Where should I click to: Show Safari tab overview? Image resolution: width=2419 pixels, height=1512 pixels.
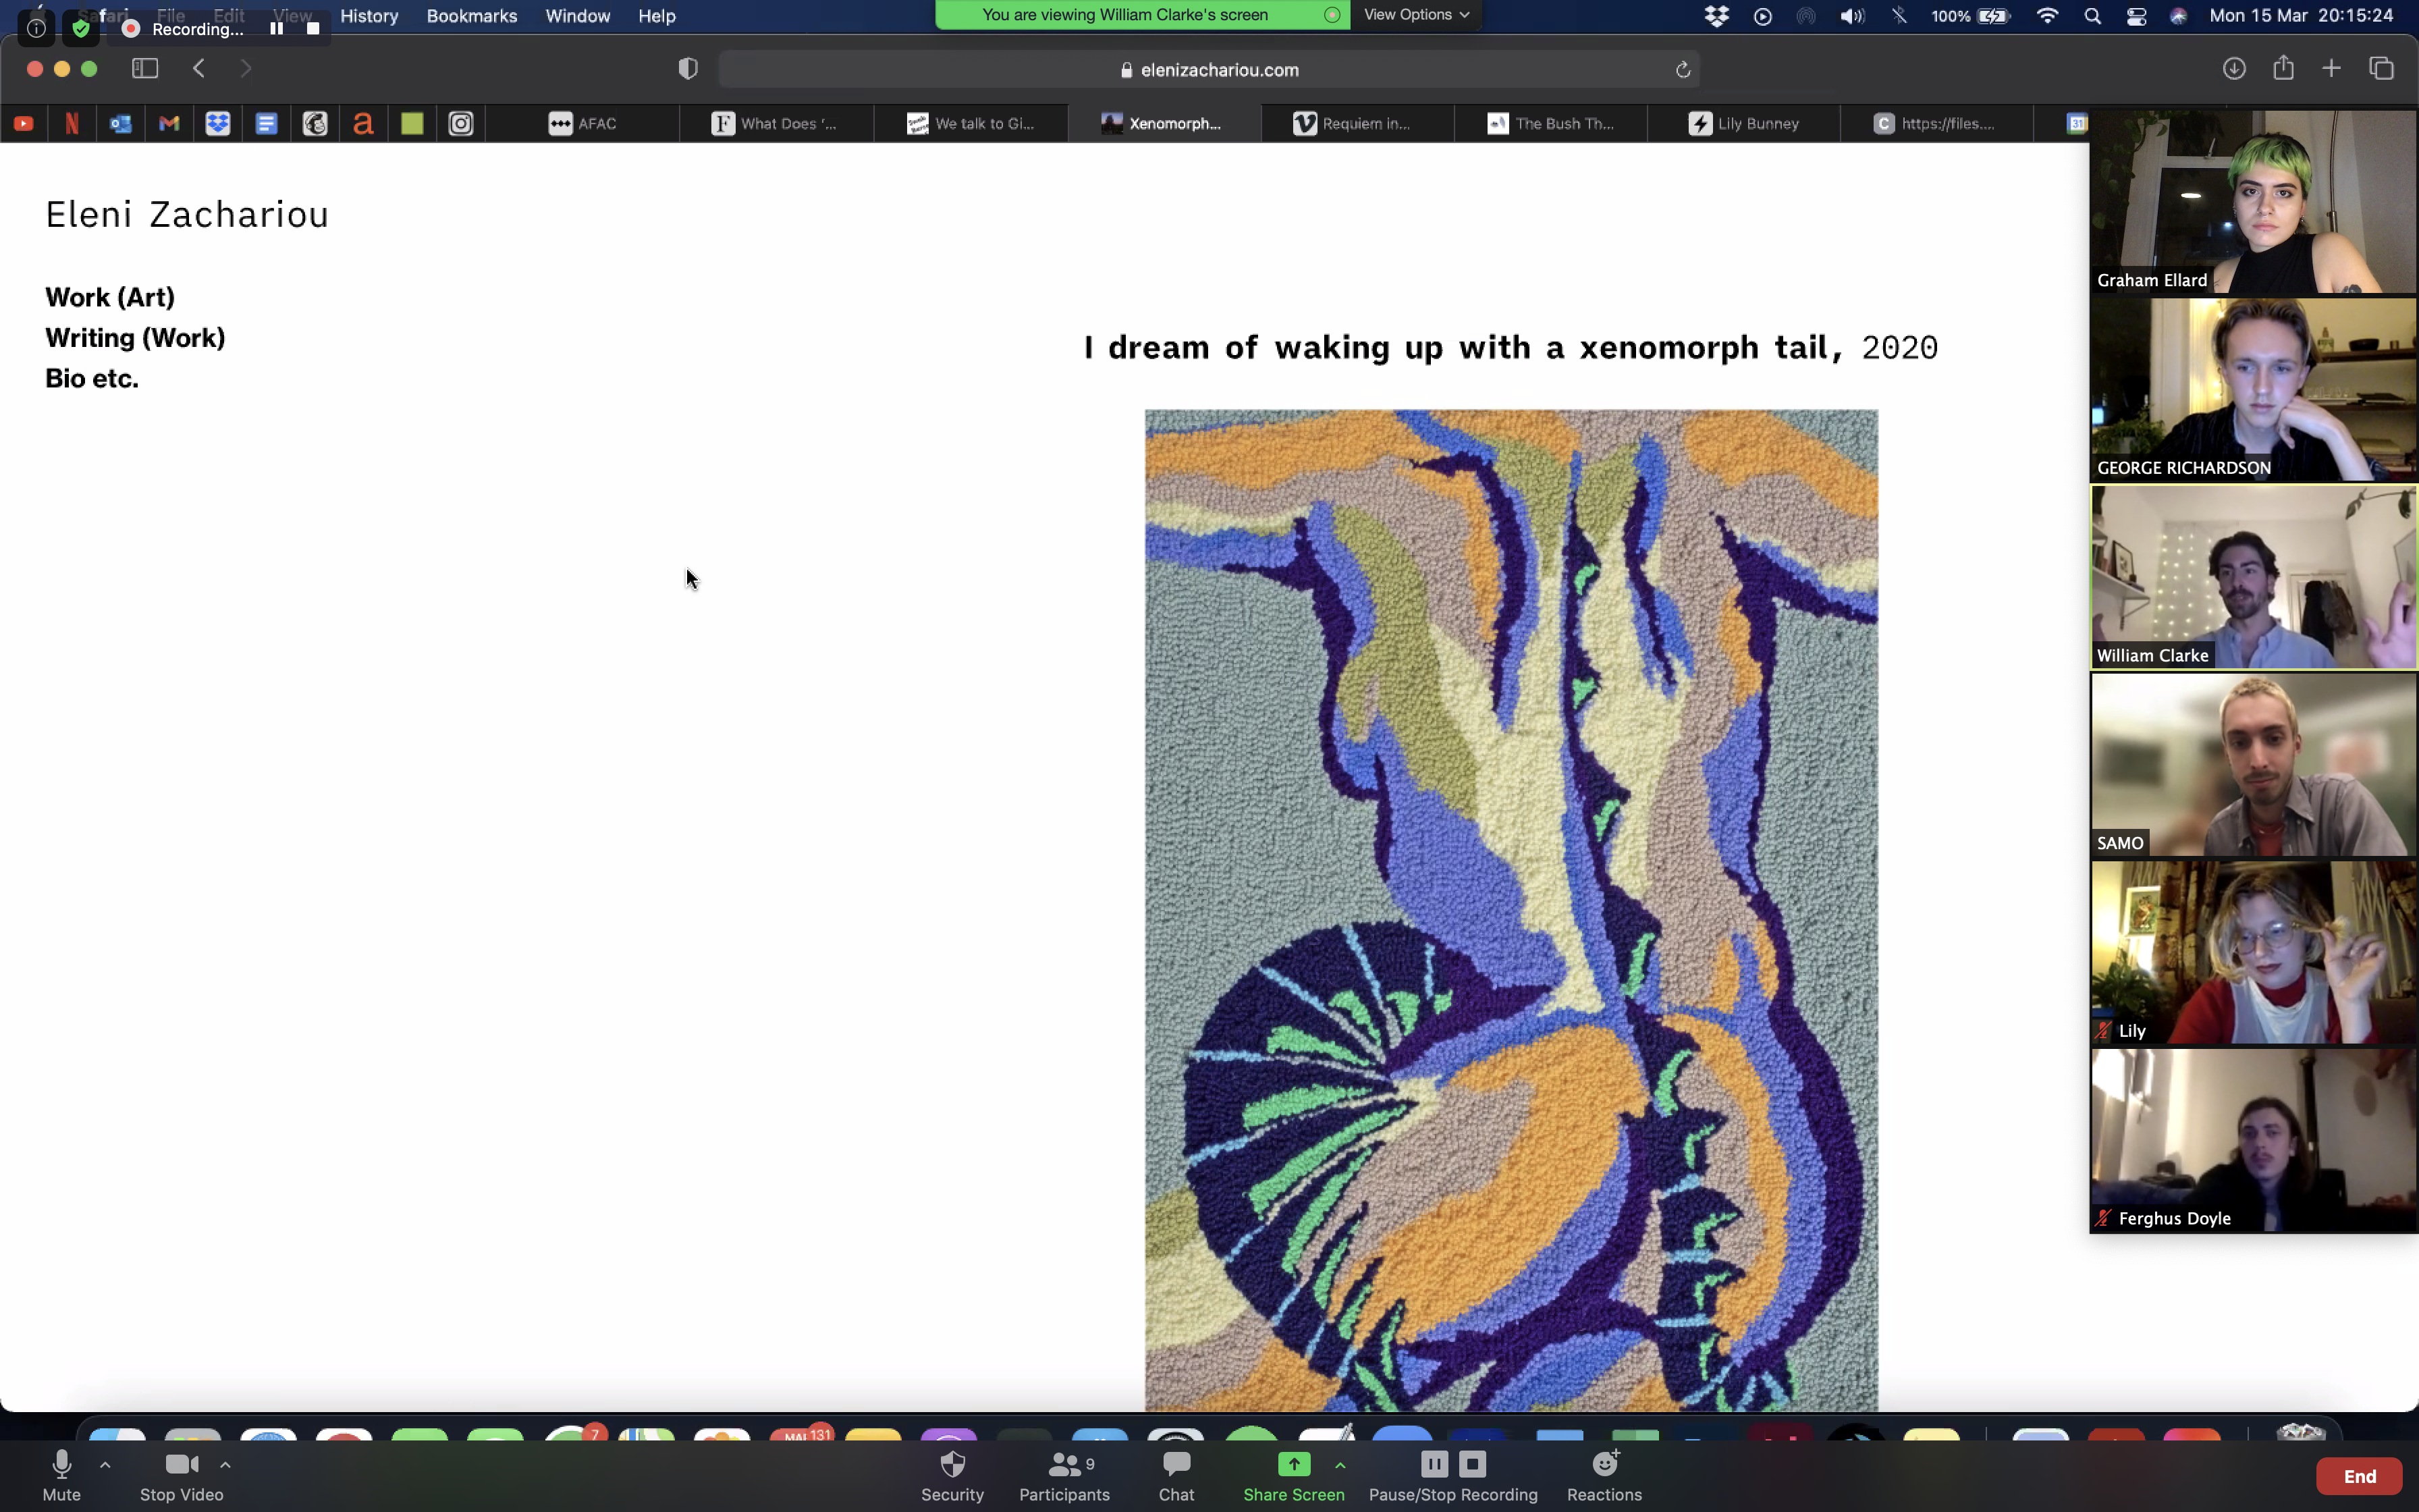[2381, 68]
